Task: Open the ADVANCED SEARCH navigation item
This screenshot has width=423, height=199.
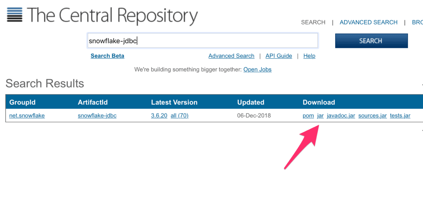Action: (x=368, y=22)
